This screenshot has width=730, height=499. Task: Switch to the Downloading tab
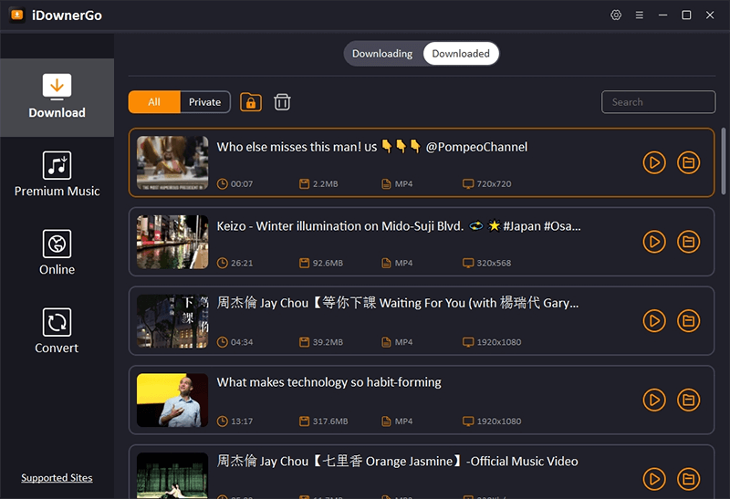382,54
